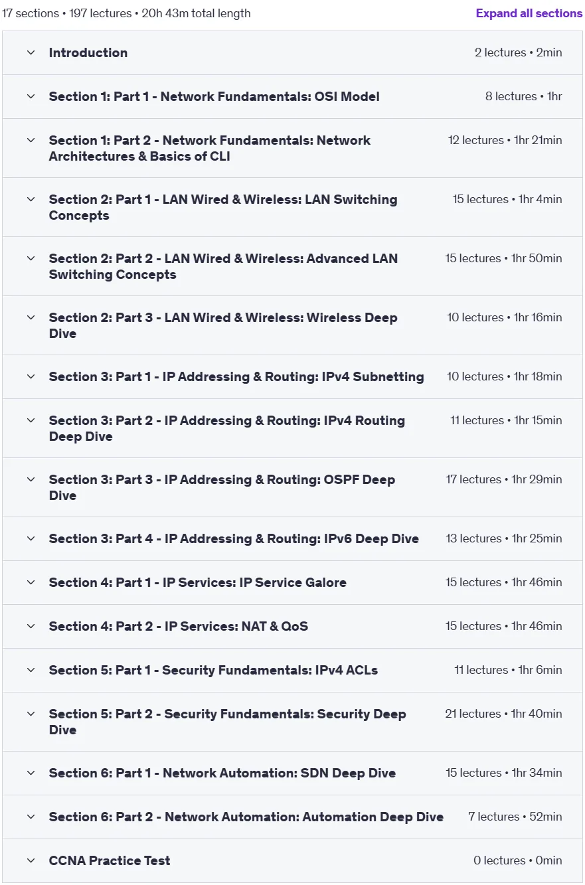Click the 17 lectures 1hr 29min label
Image resolution: width=585 pixels, height=885 pixels.
point(503,479)
